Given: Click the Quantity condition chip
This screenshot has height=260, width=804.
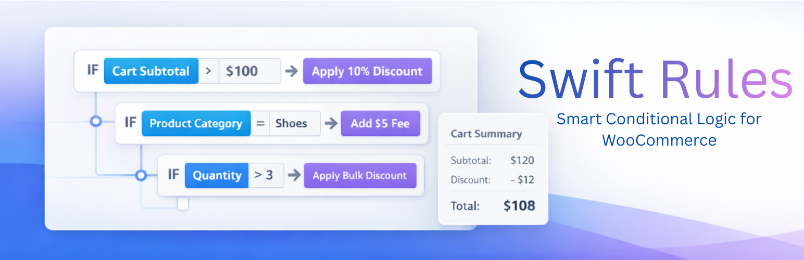Looking at the screenshot, I should (217, 175).
